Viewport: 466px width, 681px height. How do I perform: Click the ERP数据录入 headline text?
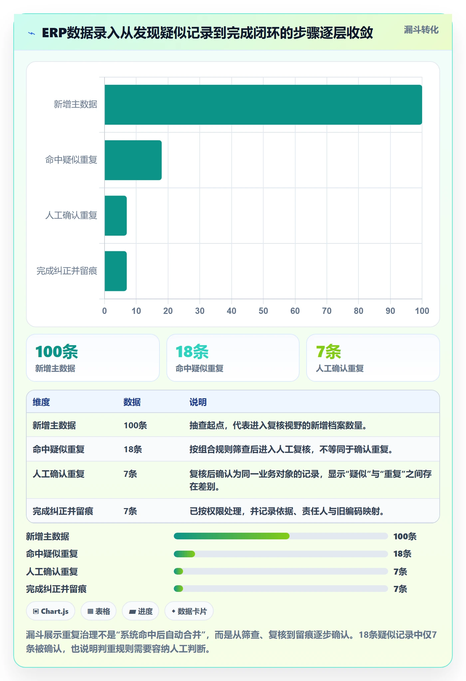pyautogui.click(x=207, y=33)
